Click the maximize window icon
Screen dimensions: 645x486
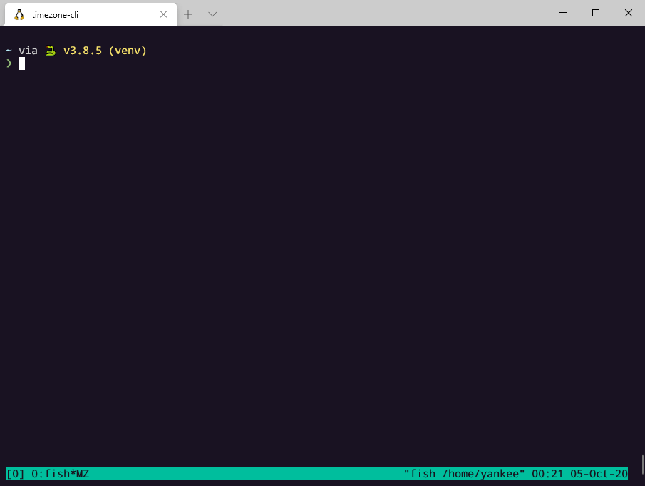pos(595,13)
